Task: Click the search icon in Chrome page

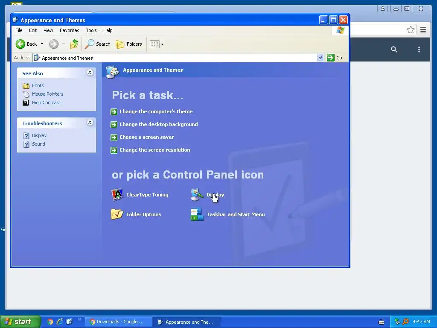Action: point(394,50)
